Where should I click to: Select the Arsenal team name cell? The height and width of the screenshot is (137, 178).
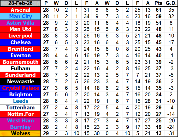tap(21, 10)
